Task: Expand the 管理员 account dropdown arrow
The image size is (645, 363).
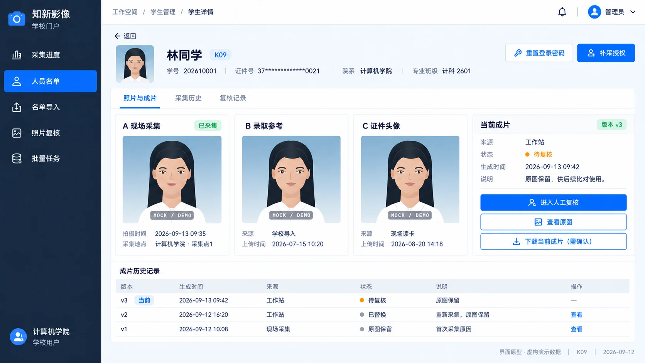Action: [633, 12]
